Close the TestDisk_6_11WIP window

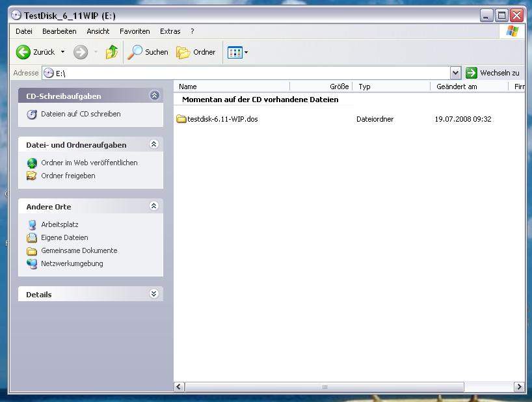coord(517,16)
